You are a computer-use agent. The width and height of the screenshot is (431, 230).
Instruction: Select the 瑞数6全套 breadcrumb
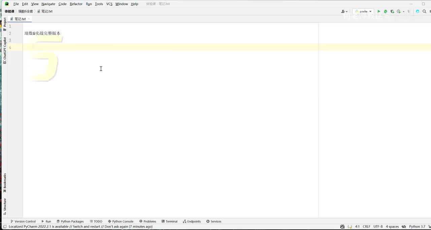click(x=26, y=11)
